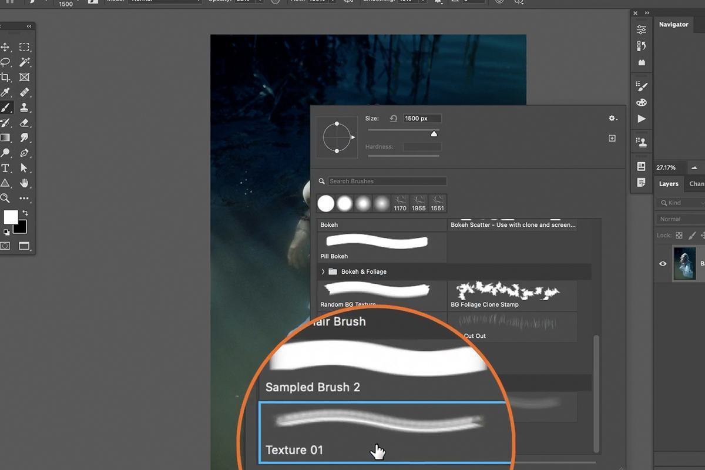Choose the Bokeh Scatter brush preset
Image resolution: width=705 pixels, height=470 pixels.
pyautogui.click(x=512, y=225)
